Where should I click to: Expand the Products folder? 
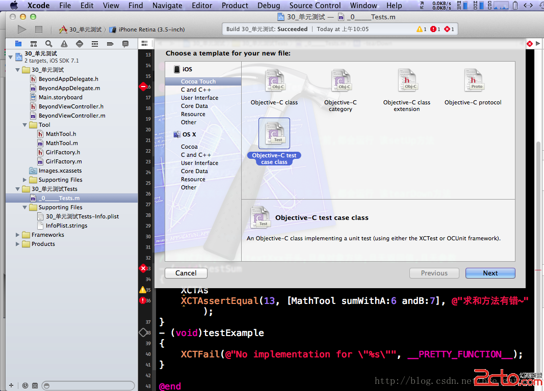(18, 244)
